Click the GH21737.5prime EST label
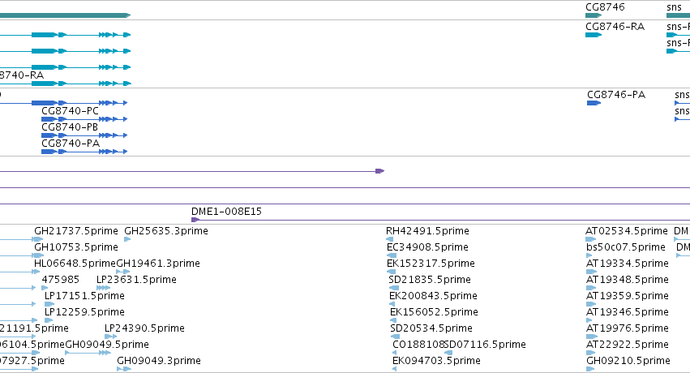This screenshot has width=690, height=373. [76, 231]
